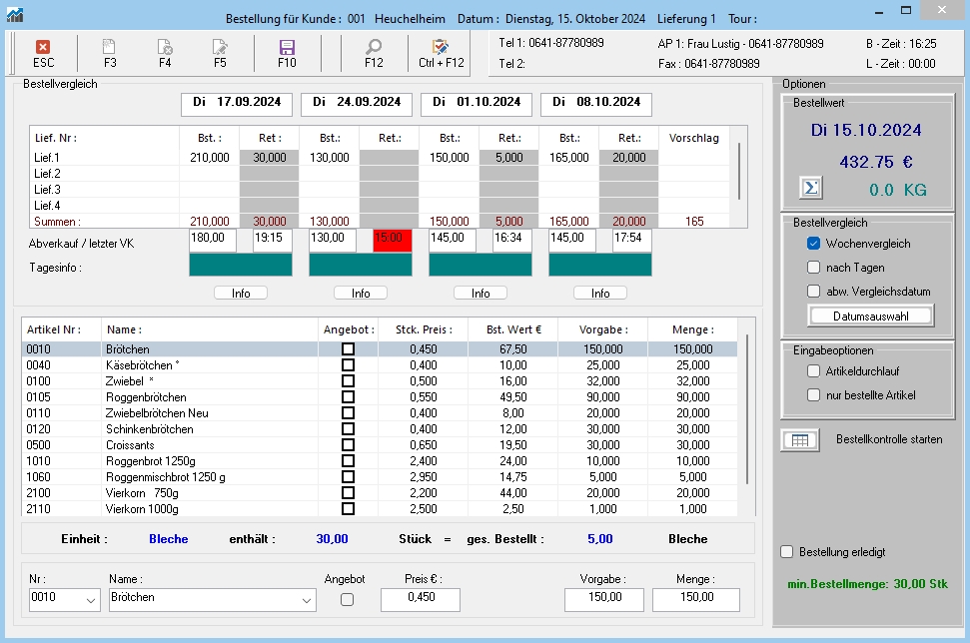Save the order with the F10 disk icon
The image size is (970, 643).
pyautogui.click(x=287, y=47)
